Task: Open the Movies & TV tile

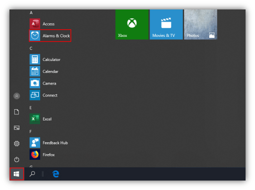Action: coord(166,25)
